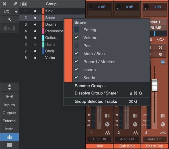Close the mixer console with X icon
169x149 pixels.
click(x=5, y=4)
